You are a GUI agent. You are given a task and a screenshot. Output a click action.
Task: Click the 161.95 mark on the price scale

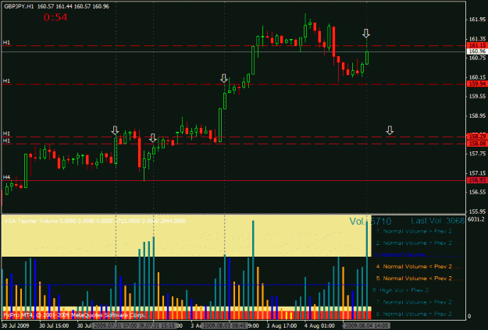click(477, 20)
